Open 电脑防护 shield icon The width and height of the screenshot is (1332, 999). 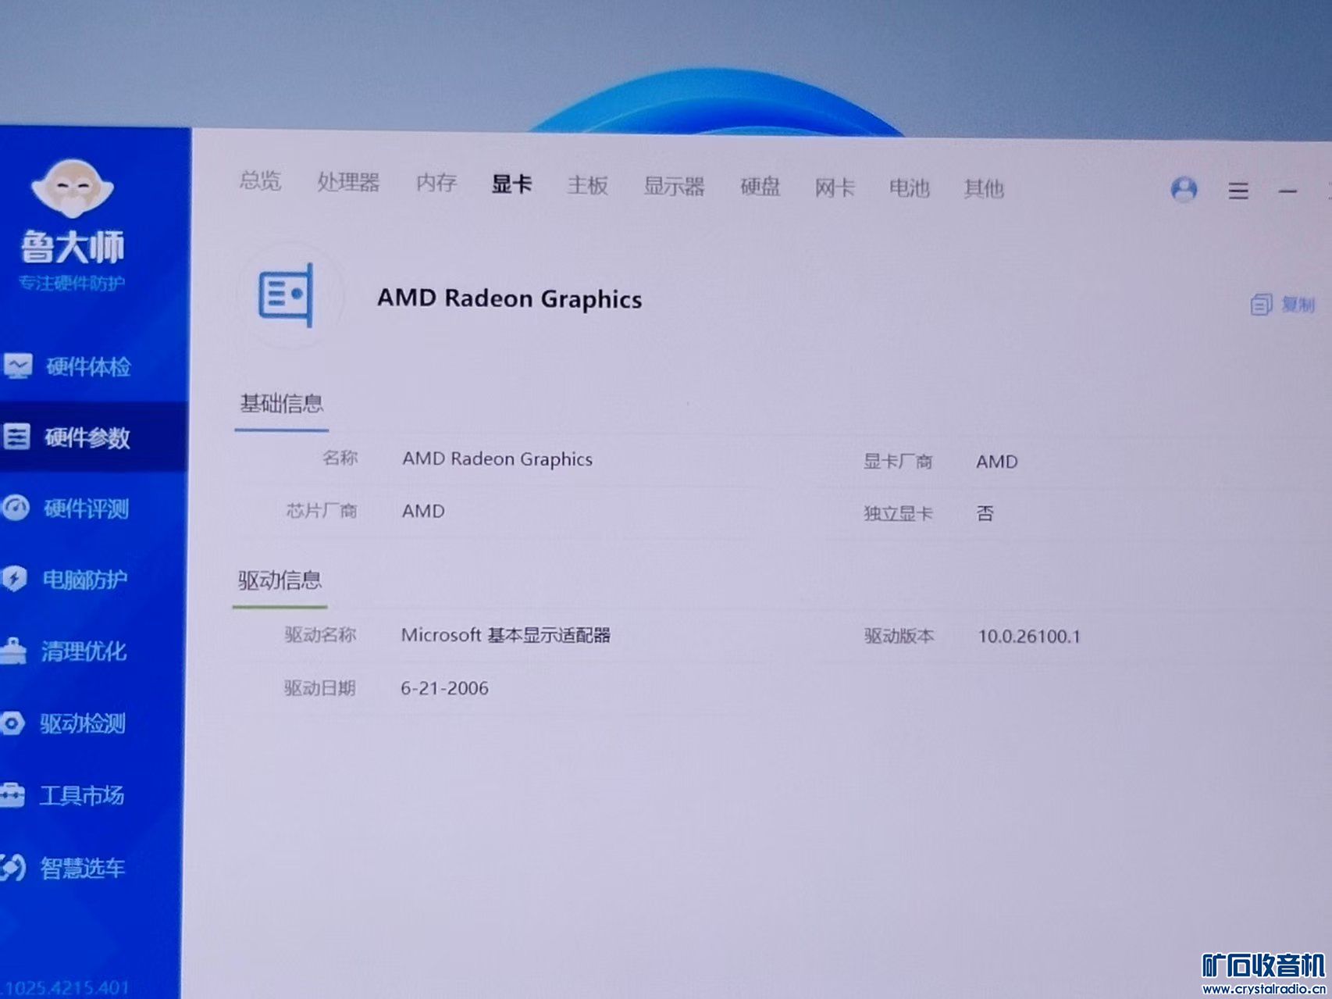tap(14, 578)
